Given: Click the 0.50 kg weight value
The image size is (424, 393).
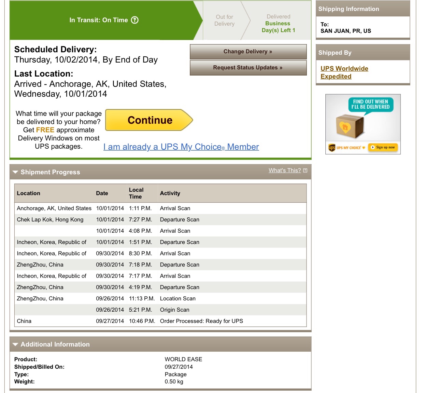Looking at the screenshot, I should click(174, 382).
